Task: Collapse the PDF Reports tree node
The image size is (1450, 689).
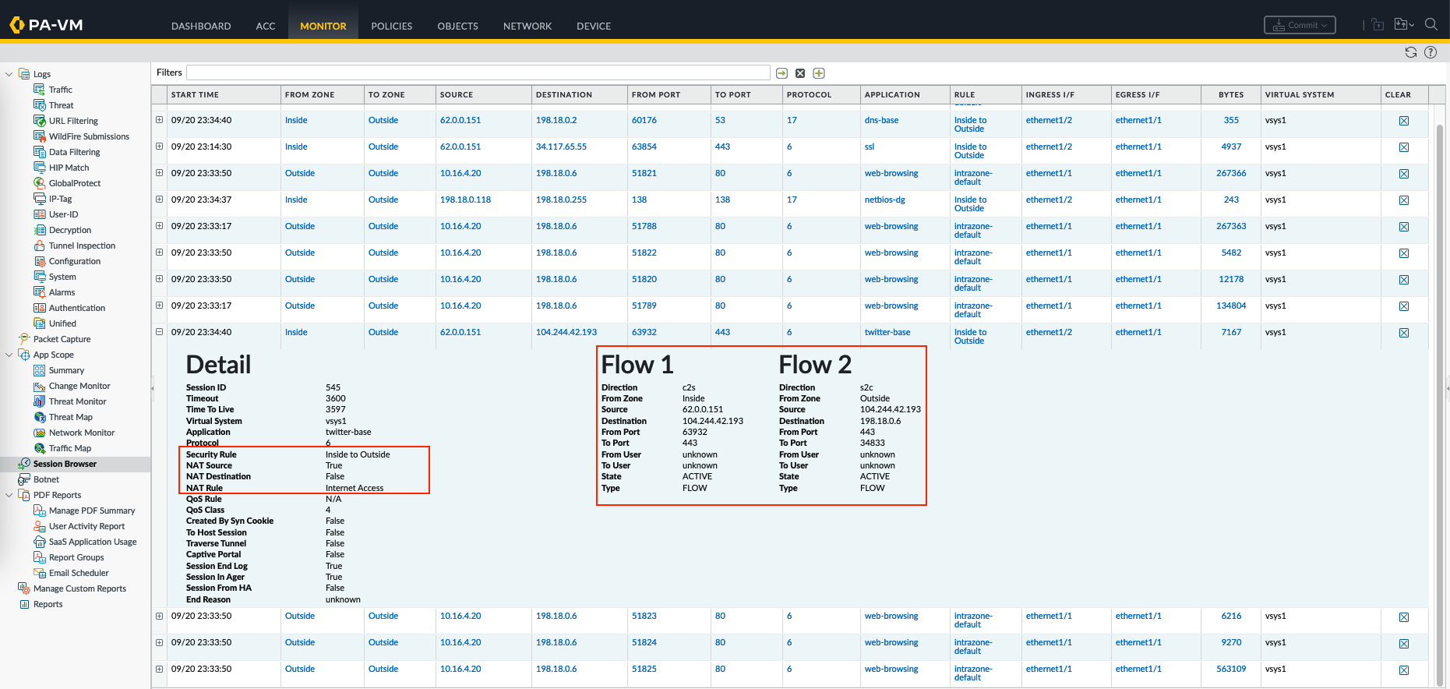Action: pos(9,495)
